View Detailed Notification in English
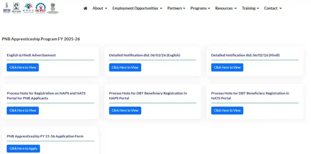 [x=125, y=67]
